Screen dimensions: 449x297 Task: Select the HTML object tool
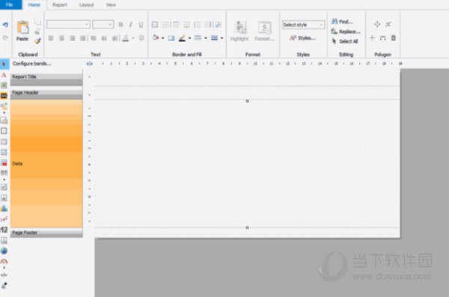(x=4, y=275)
